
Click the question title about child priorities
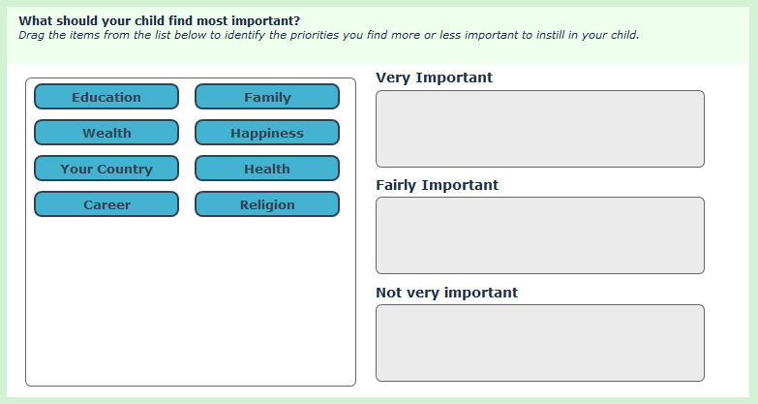tap(159, 20)
